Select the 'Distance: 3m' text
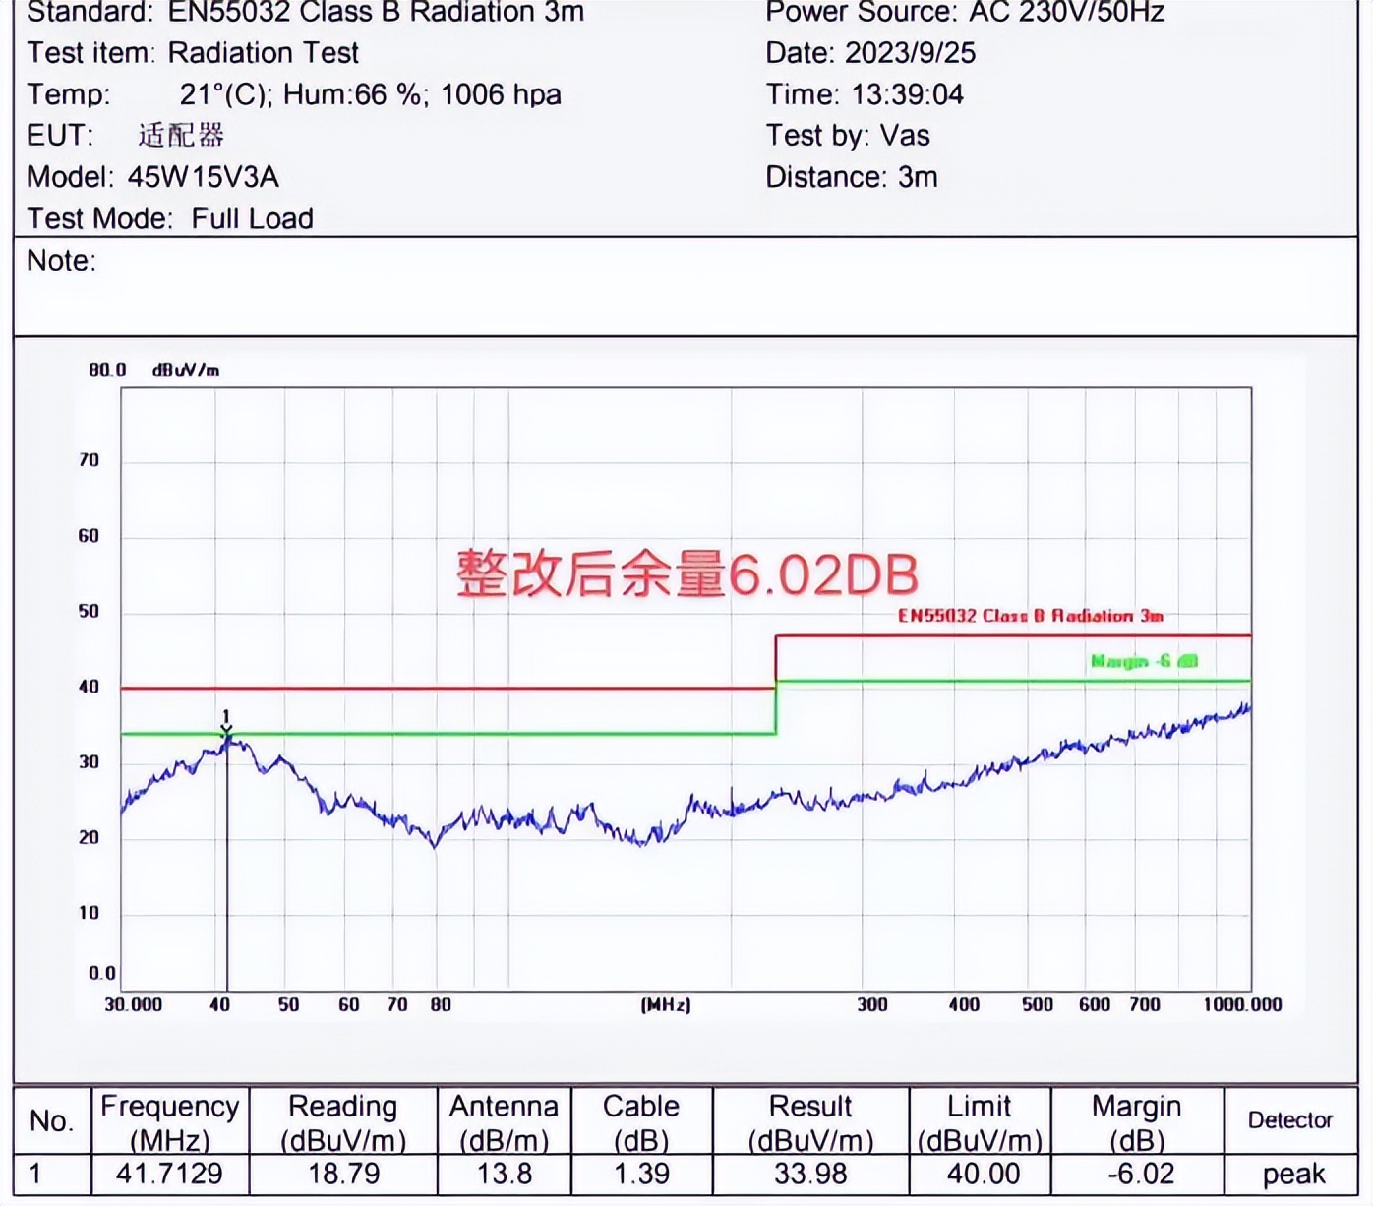This screenshot has width=1373, height=1206. click(852, 177)
